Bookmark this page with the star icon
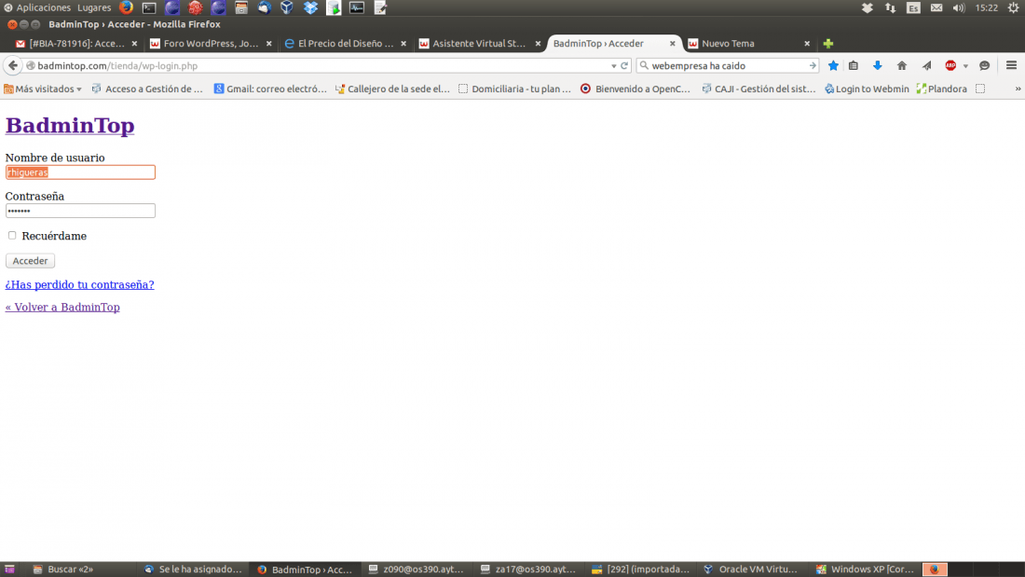1025x577 pixels. pos(833,65)
